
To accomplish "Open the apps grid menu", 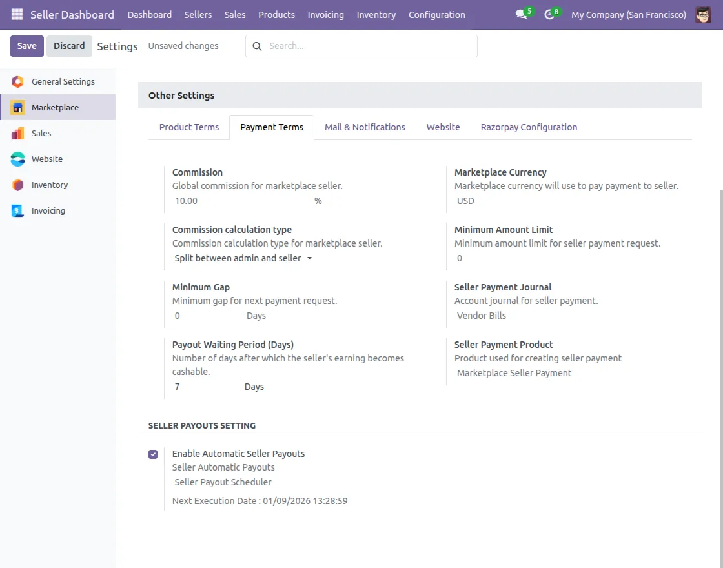I will [16, 14].
